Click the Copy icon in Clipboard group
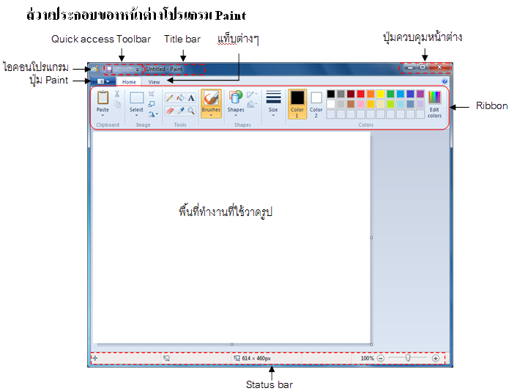The width and height of the screenshot is (517, 391). pyautogui.click(x=117, y=104)
